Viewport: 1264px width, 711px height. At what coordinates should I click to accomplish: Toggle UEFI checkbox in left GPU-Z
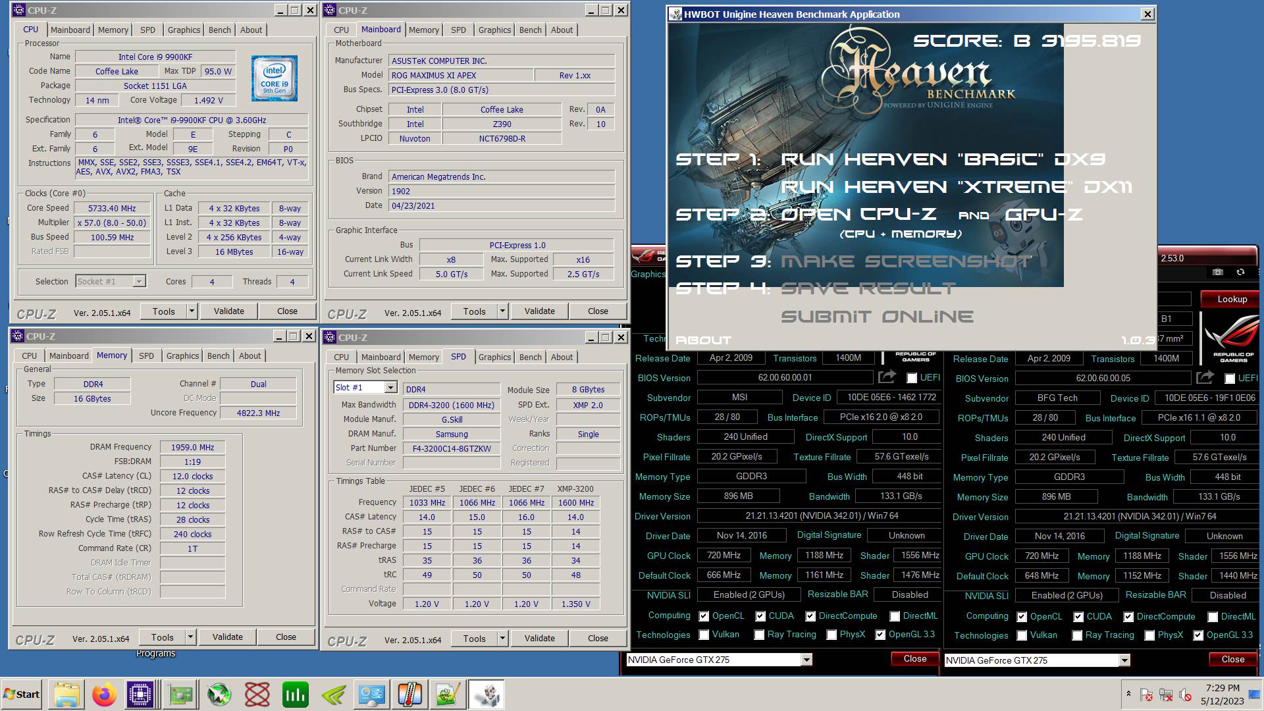[912, 378]
